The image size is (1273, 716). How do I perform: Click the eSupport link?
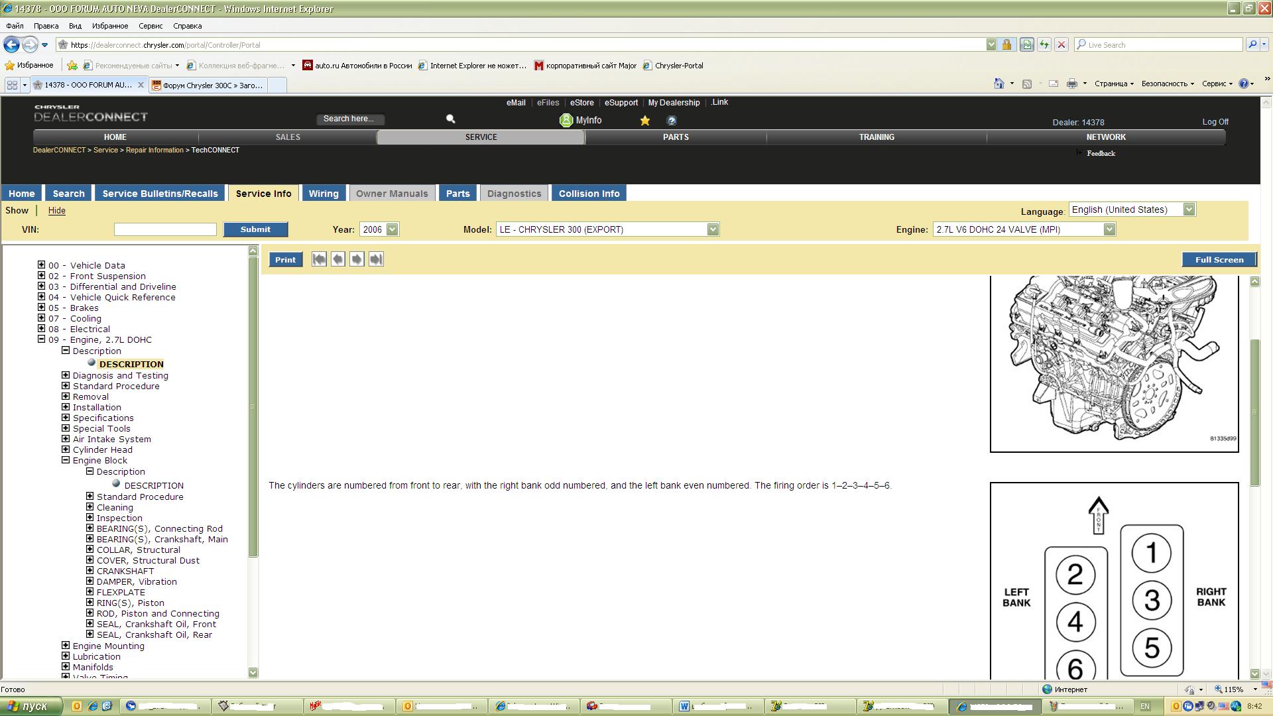(x=621, y=103)
